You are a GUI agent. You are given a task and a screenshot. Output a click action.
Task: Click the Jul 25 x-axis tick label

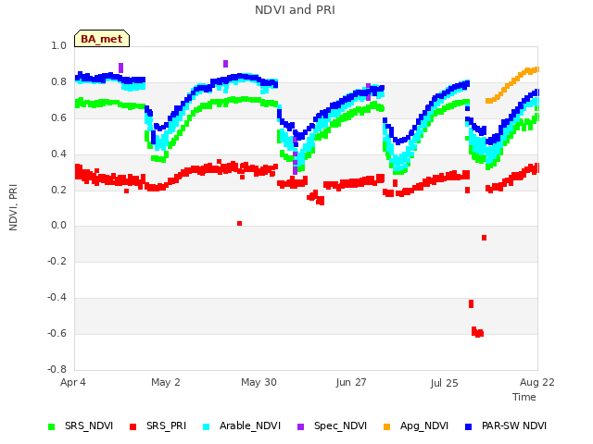(x=444, y=383)
